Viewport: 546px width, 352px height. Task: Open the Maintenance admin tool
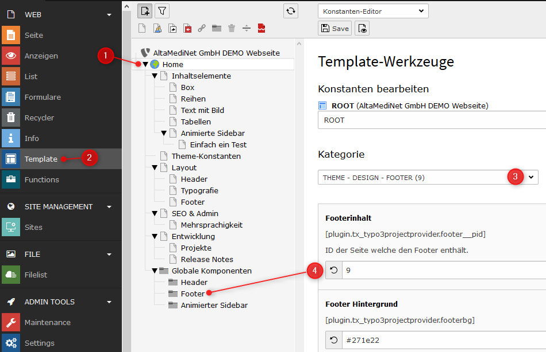pos(47,322)
